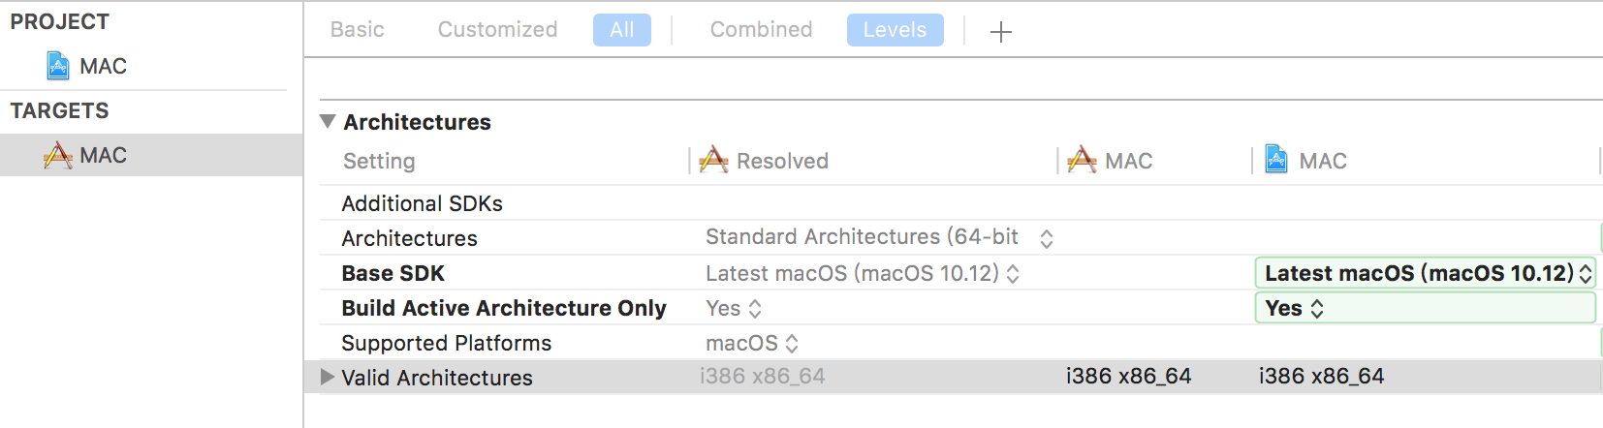The image size is (1603, 428).
Task: Click the MAC target column header icon
Action: (1082, 161)
